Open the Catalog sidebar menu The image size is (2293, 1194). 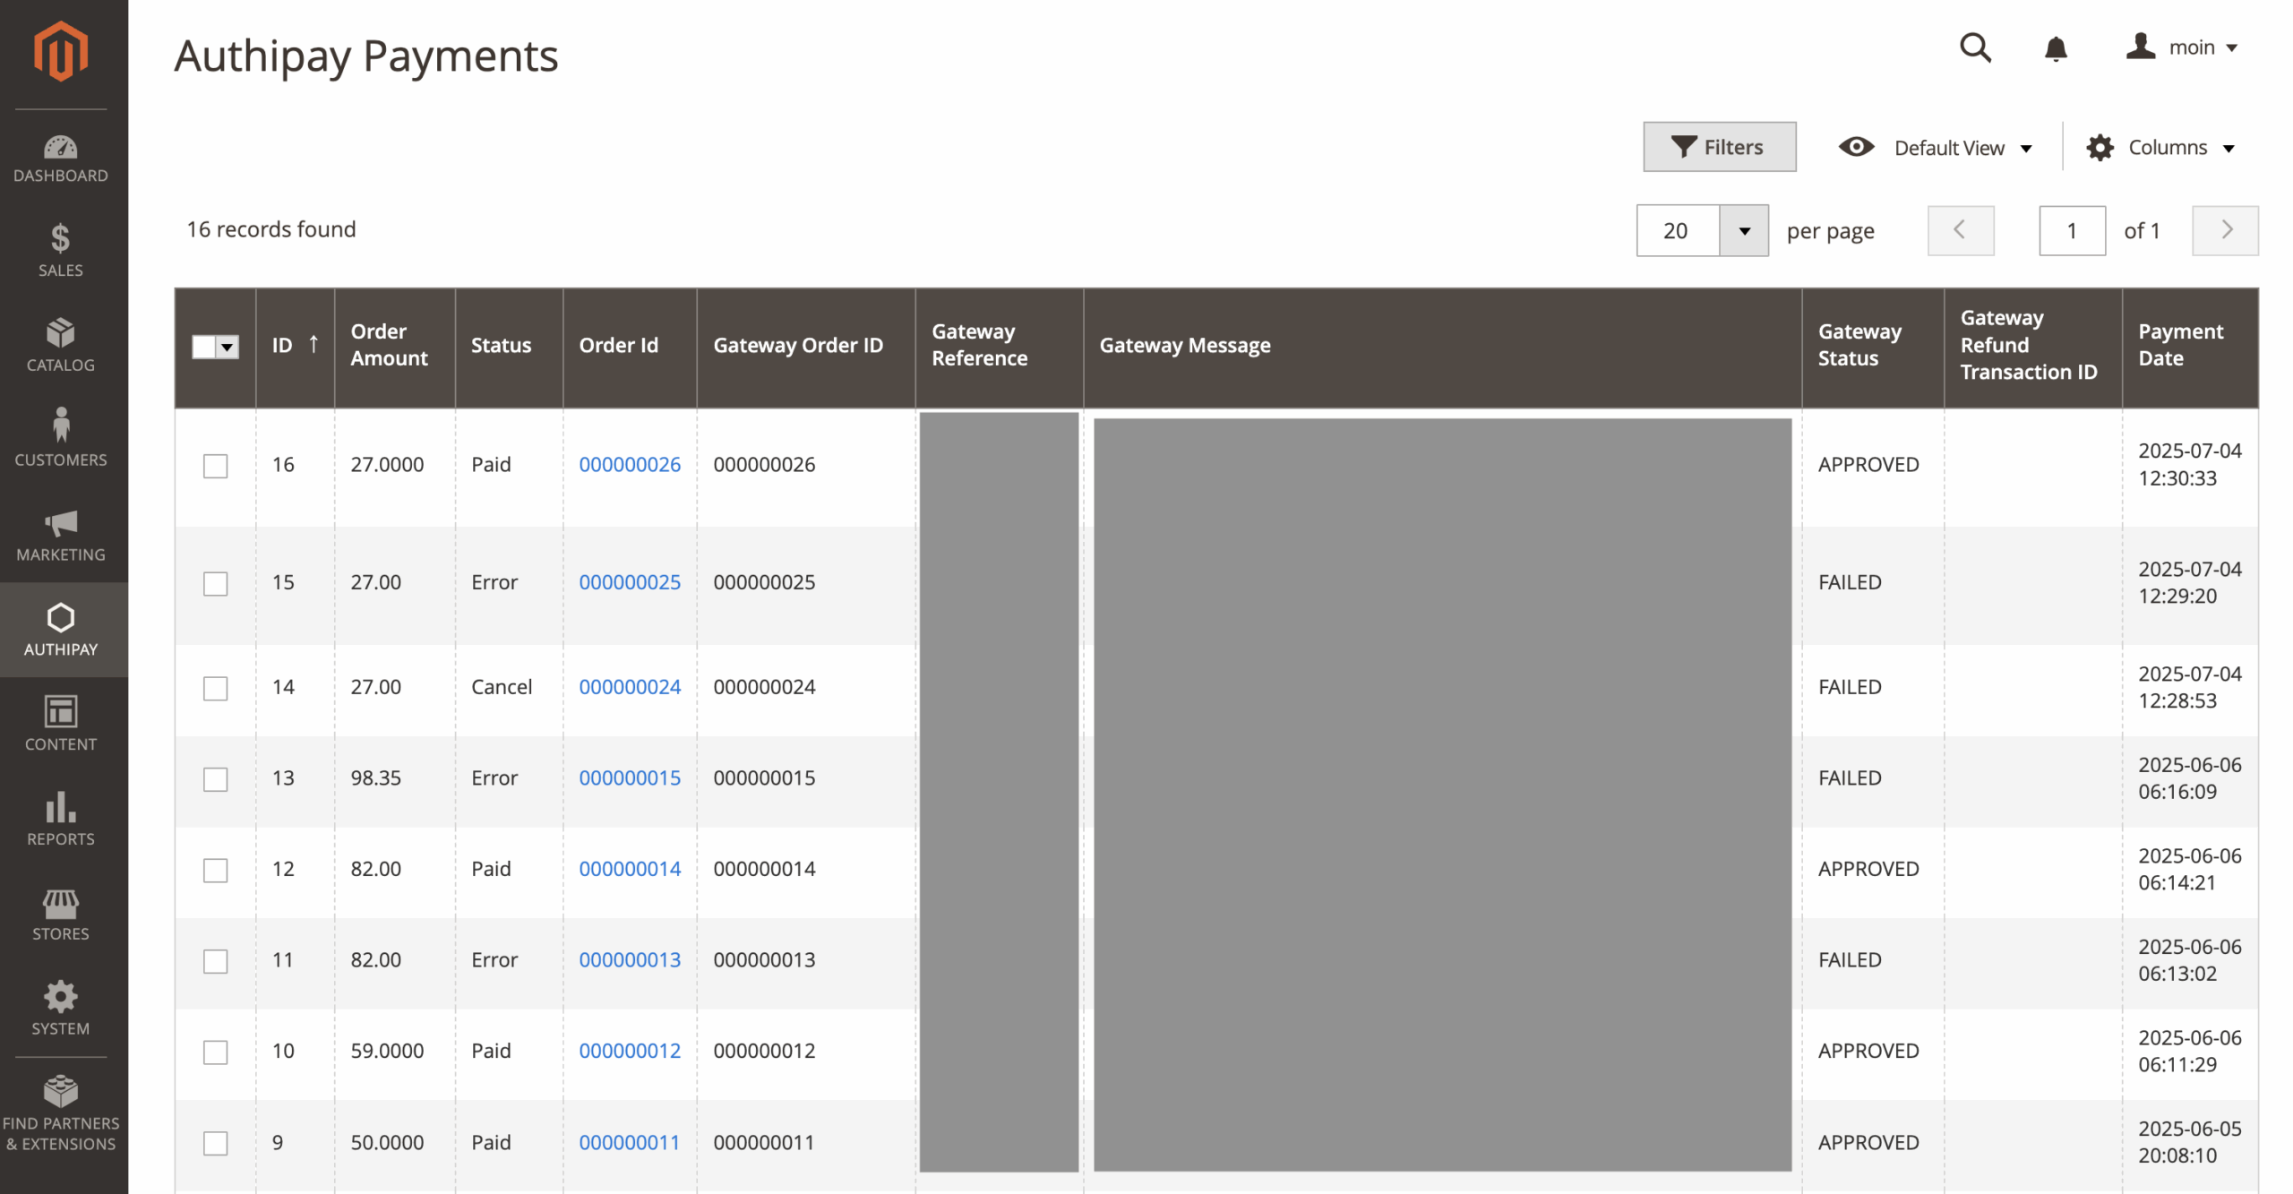coord(60,346)
